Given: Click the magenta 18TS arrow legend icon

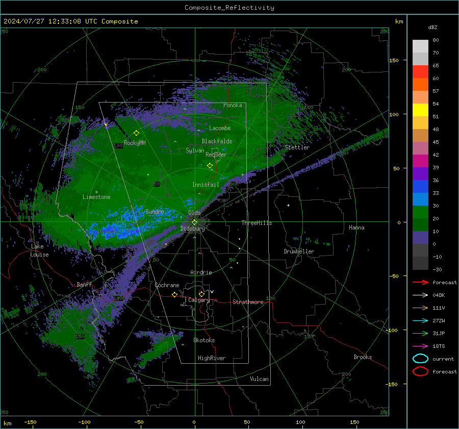Looking at the screenshot, I should pos(420,346).
